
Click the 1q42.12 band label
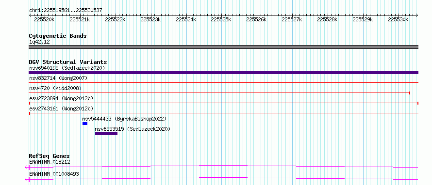click(39, 42)
